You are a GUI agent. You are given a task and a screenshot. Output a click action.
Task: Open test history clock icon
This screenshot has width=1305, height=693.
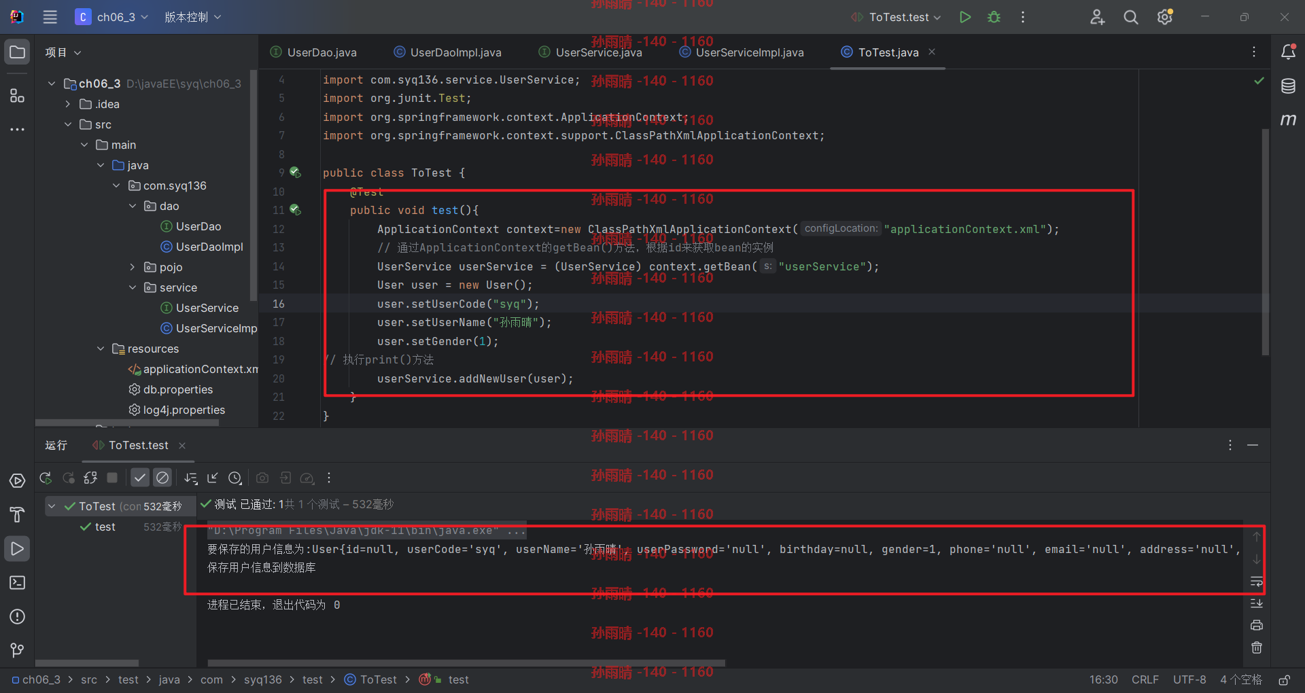(x=235, y=478)
